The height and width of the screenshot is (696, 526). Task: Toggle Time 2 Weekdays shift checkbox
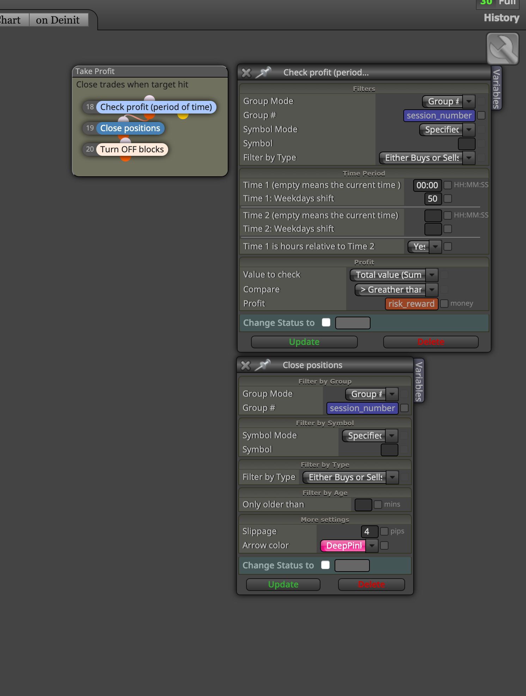(448, 229)
